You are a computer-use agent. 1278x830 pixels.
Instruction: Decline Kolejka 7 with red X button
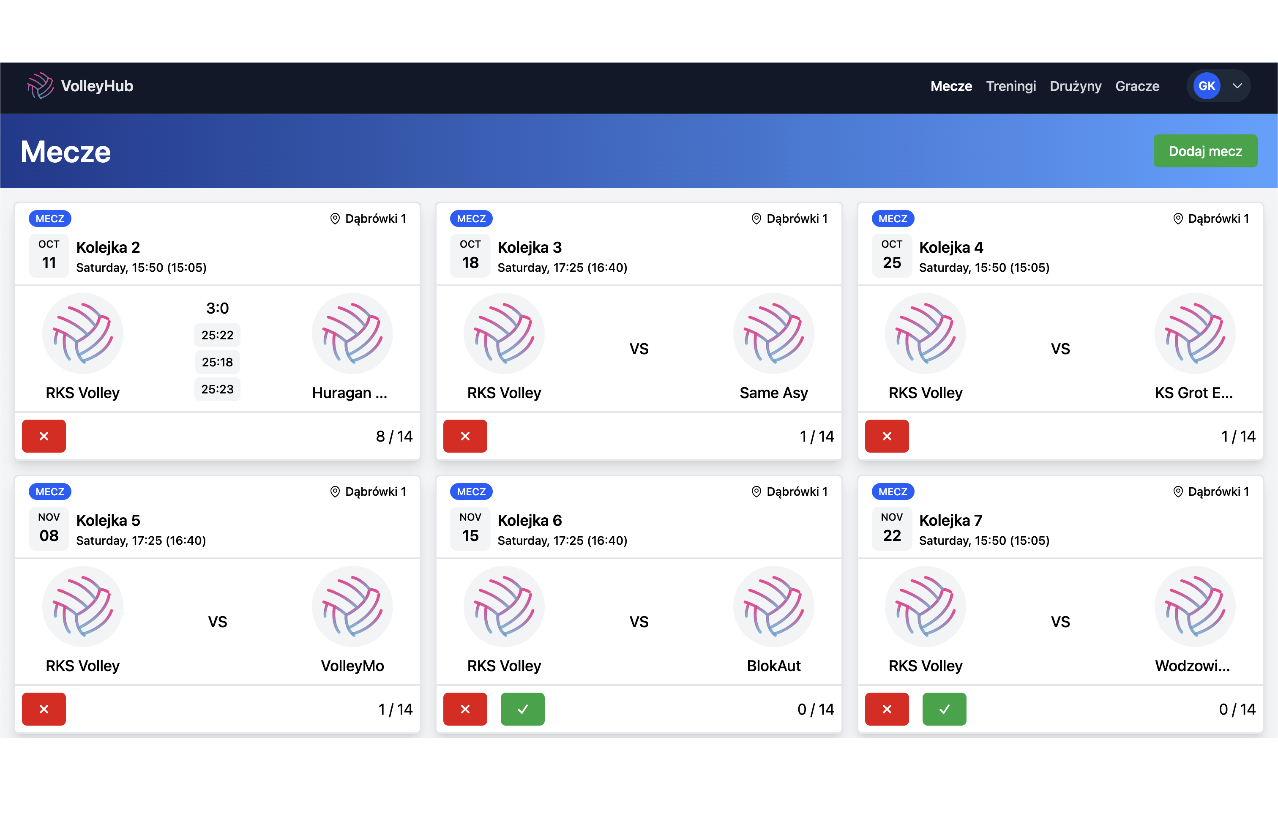tap(887, 709)
